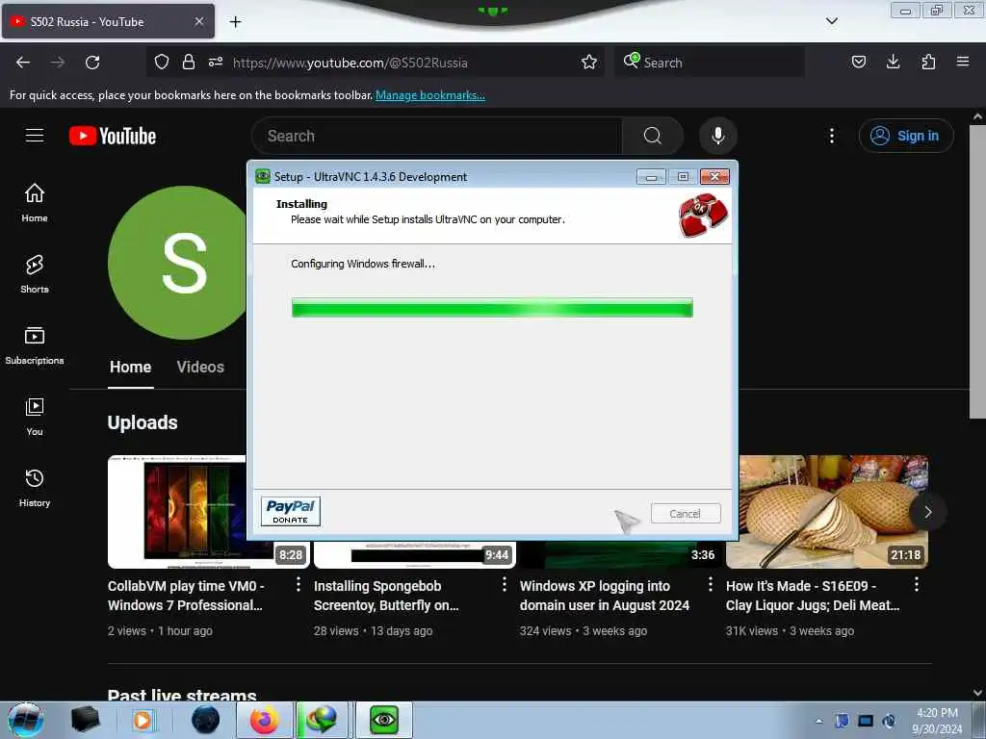Expand the list all tabs chevron
This screenshot has width=986, height=739.
[x=831, y=21]
